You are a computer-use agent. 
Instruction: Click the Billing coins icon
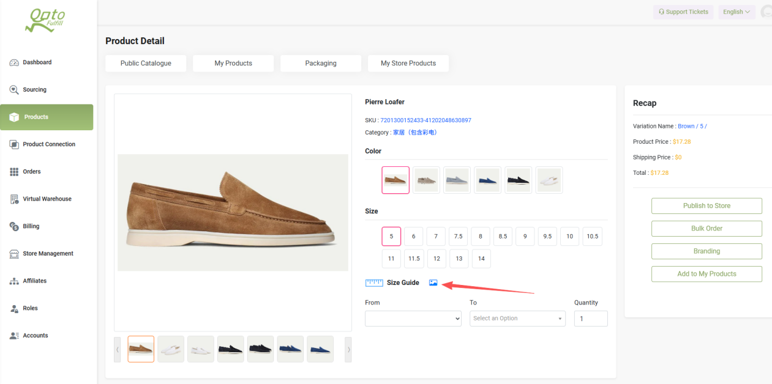click(x=14, y=226)
